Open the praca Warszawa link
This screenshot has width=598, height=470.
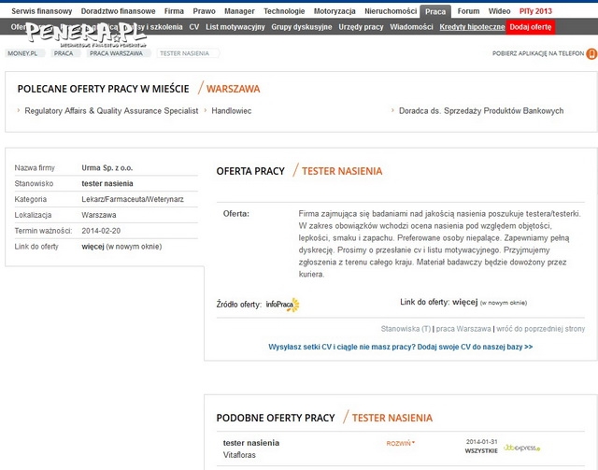pyautogui.click(x=463, y=329)
